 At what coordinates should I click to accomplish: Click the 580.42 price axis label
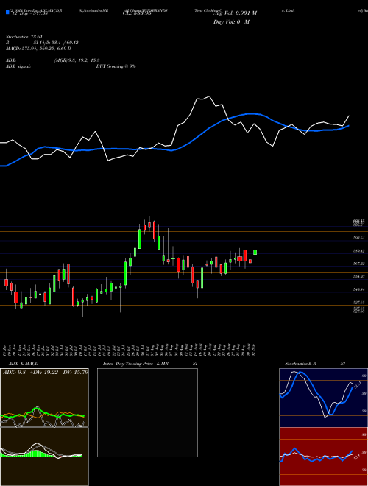(359, 251)
